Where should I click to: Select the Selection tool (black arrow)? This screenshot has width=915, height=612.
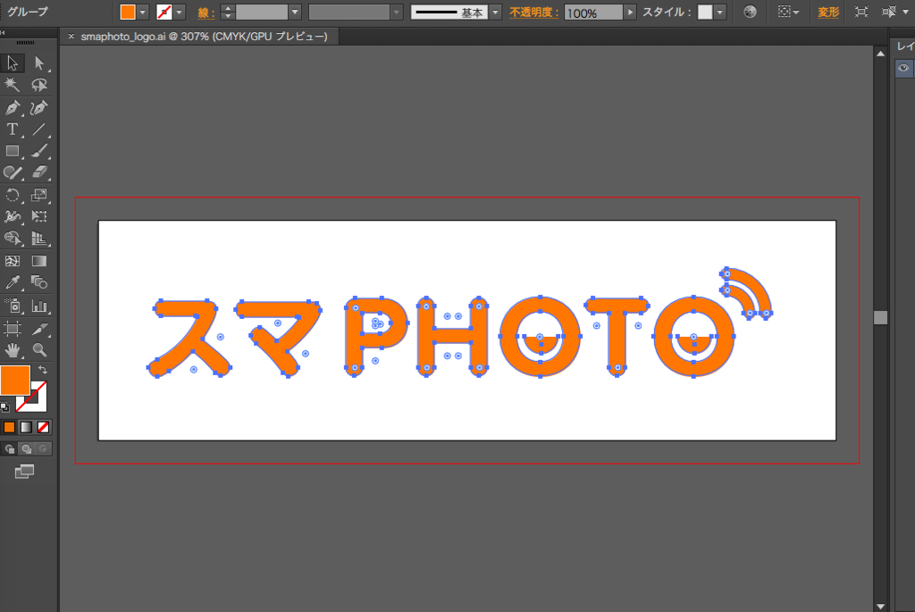[13, 63]
